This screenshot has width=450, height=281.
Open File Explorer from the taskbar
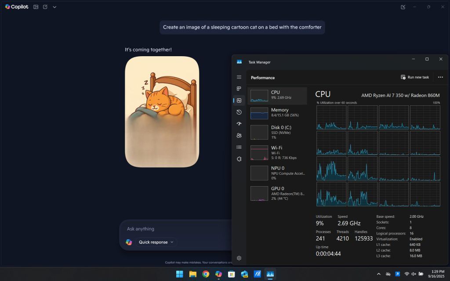point(193,274)
